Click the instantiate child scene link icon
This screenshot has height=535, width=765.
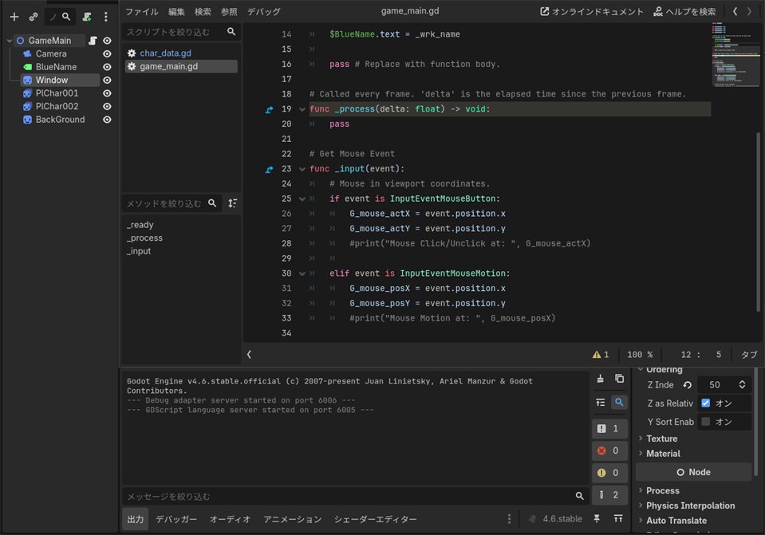[34, 17]
